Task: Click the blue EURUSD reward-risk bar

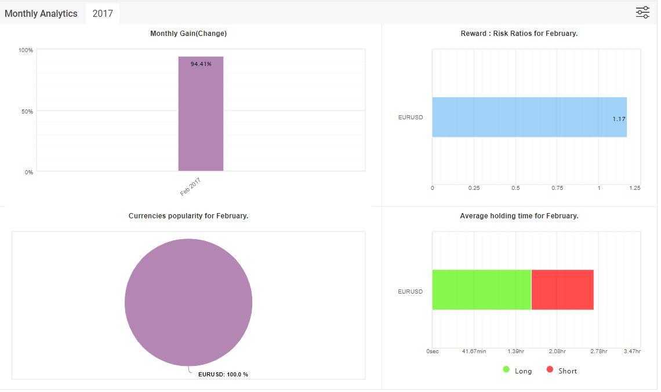Action: pyautogui.click(x=522, y=117)
